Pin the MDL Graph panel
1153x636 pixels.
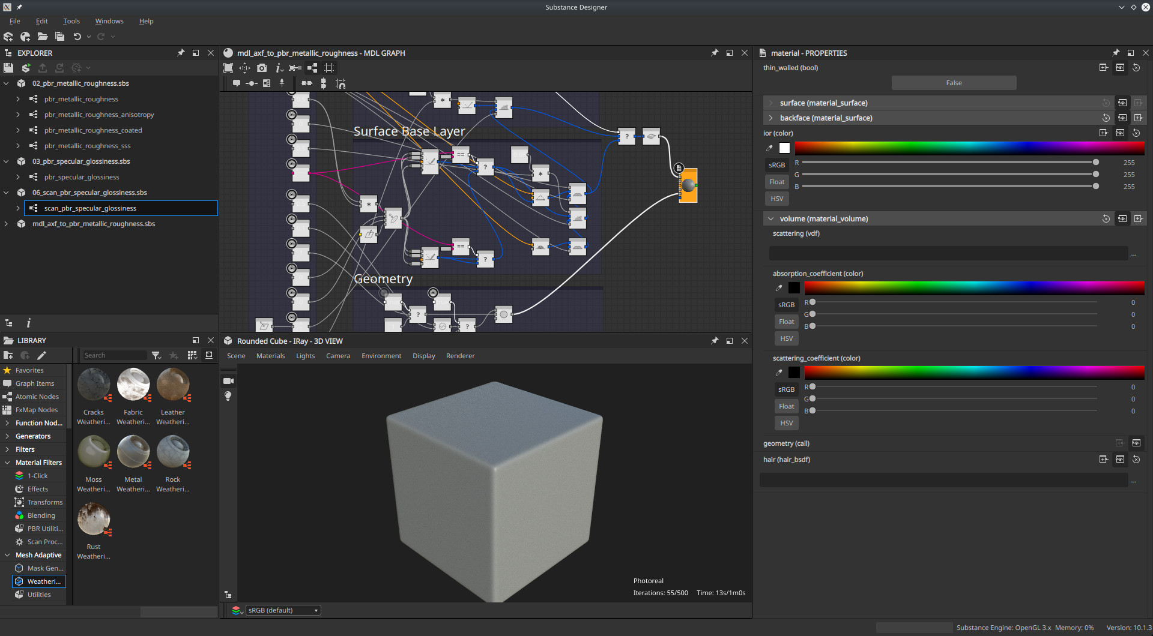click(715, 53)
